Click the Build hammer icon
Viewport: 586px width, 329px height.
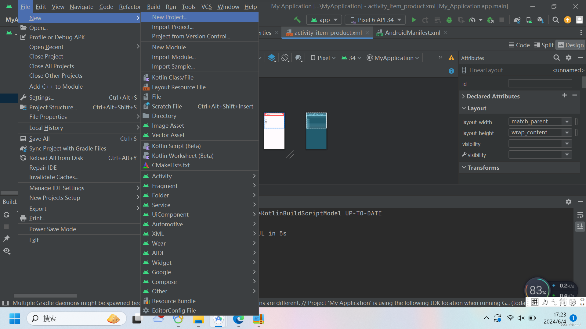tap(297, 20)
